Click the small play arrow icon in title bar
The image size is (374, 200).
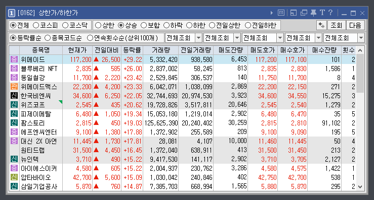(x=271, y=13)
